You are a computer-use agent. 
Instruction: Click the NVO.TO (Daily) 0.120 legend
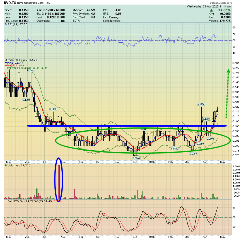point(22,60)
